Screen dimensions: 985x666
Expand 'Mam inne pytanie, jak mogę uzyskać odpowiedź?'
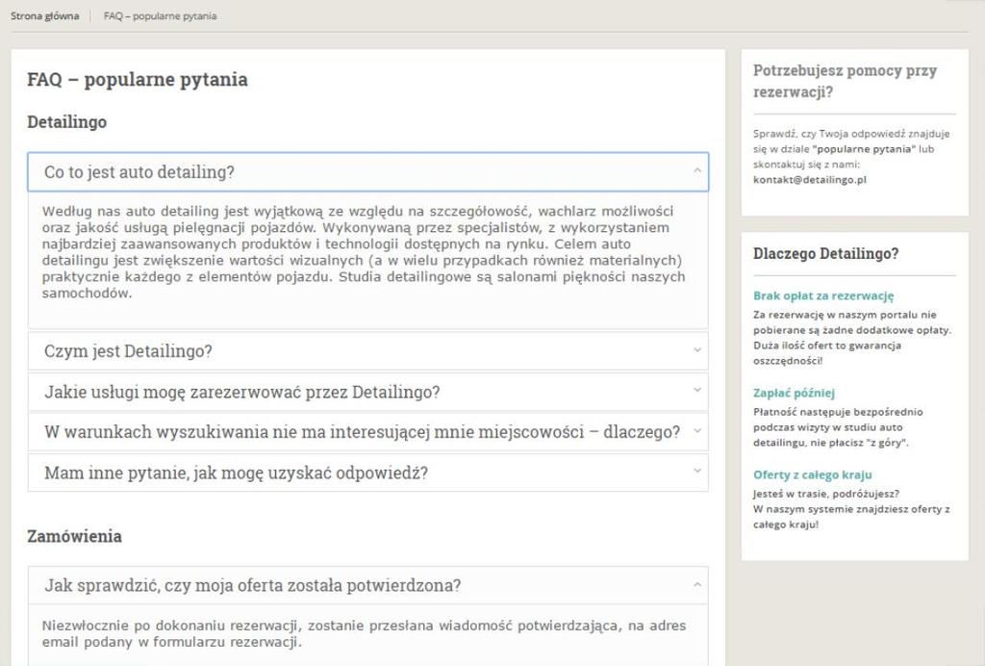coord(368,473)
